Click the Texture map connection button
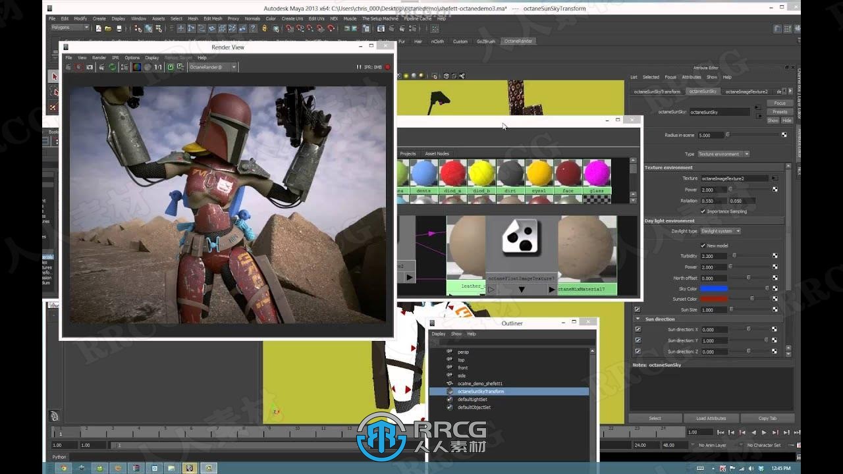 pos(775,178)
